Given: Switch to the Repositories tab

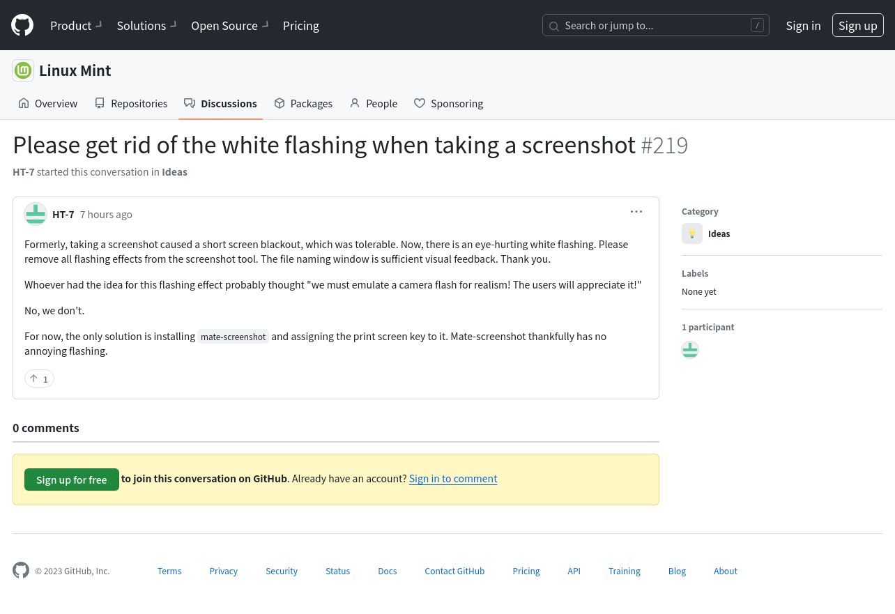Looking at the screenshot, I should pos(131,103).
